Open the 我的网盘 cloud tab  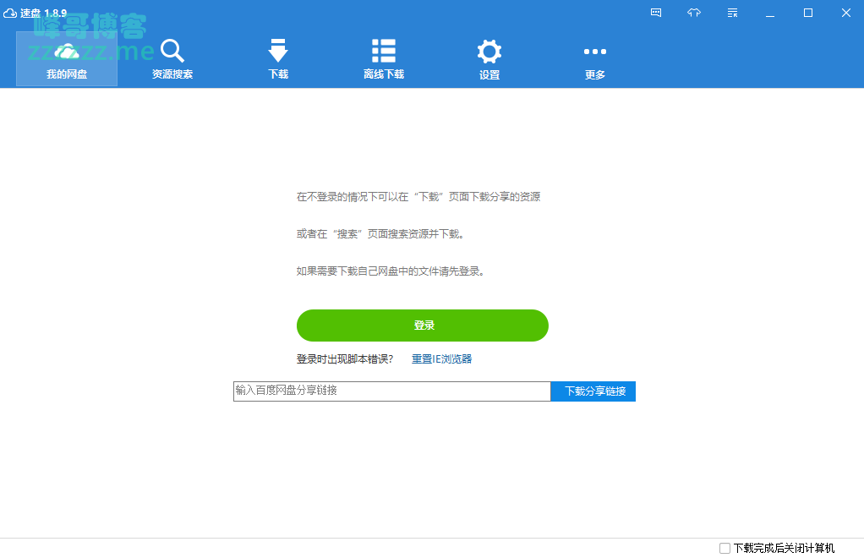click(x=67, y=59)
